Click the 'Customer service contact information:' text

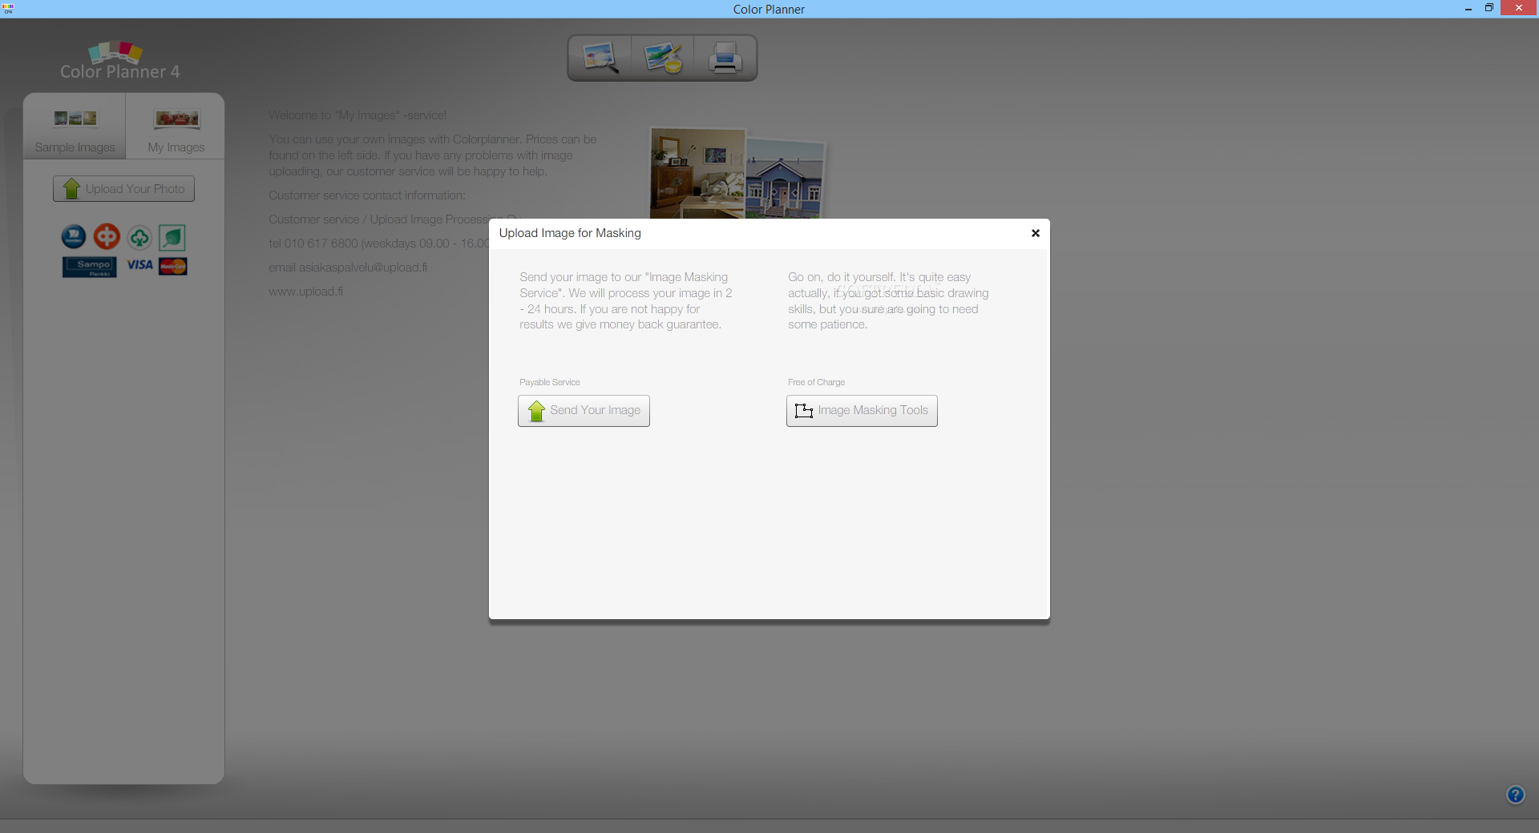(367, 195)
